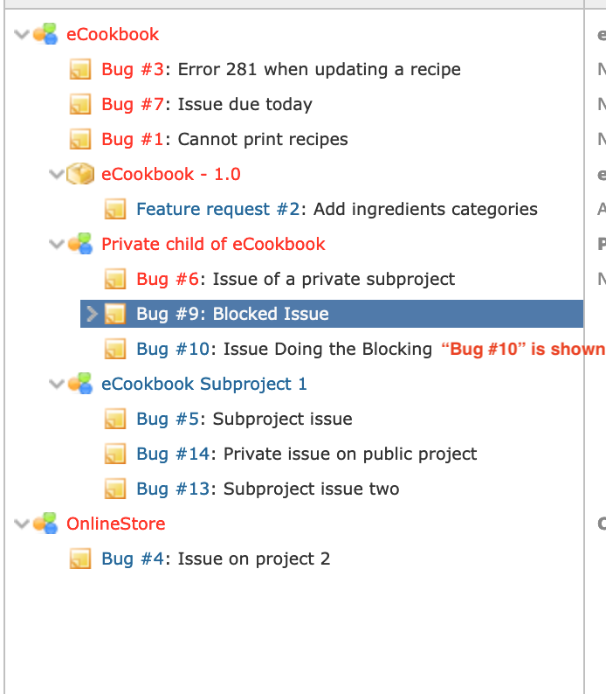Click the OnlineStore project icon
The width and height of the screenshot is (606, 694).
pos(45,524)
